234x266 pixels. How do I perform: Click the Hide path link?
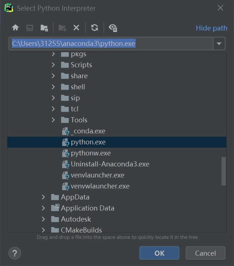coord(211,28)
